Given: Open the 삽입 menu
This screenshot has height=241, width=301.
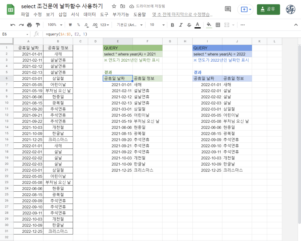Looking at the screenshot, I should [x=63, y=14].
